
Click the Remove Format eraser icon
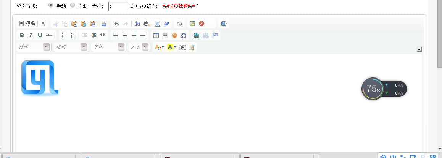pyautogui.click(x=166, y=24)
